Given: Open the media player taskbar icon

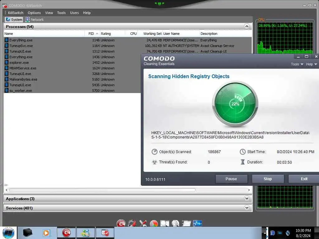Looking at the screenshot, I should [47, 233].
